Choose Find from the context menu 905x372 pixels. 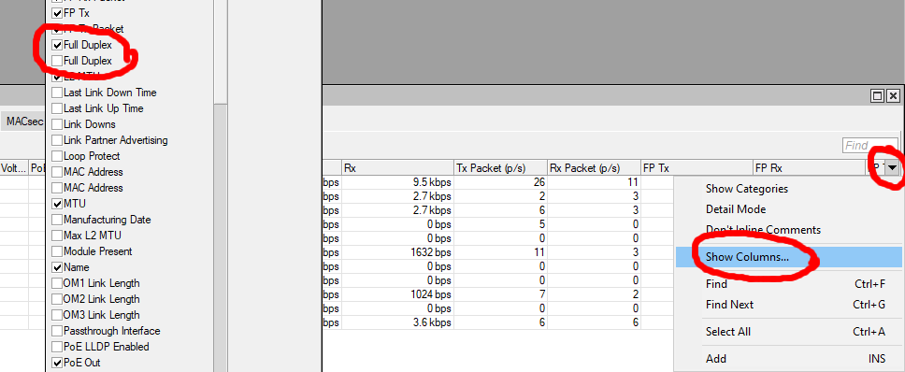tap(788, 284)
